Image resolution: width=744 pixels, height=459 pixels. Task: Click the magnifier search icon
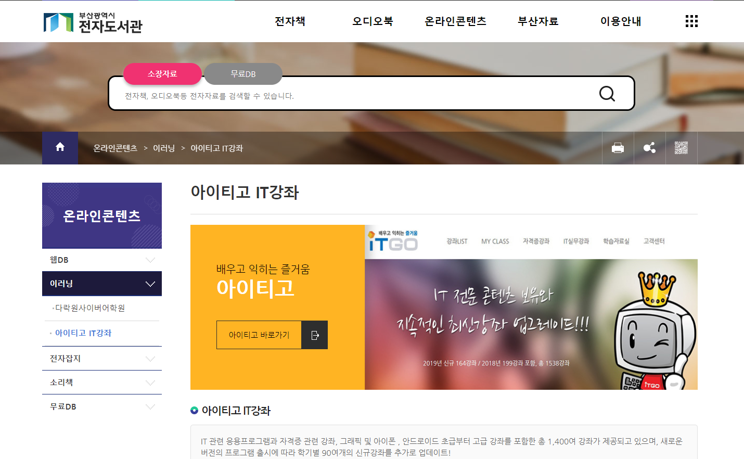(x=607, y=94)
